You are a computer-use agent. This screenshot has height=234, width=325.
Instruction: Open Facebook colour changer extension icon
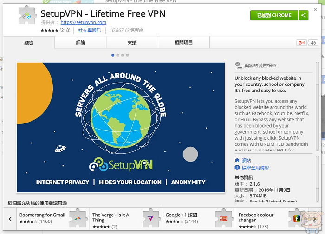click(297, 218)
